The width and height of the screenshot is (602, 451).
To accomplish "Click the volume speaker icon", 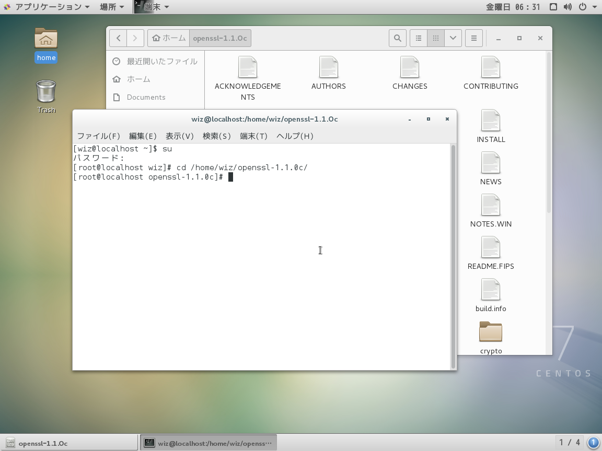I will pos(568,7).
